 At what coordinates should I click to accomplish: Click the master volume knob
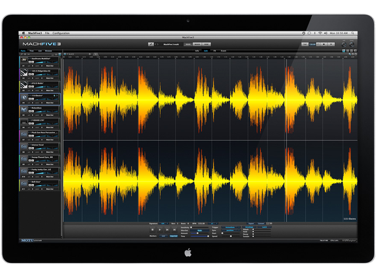coord(344,44)
